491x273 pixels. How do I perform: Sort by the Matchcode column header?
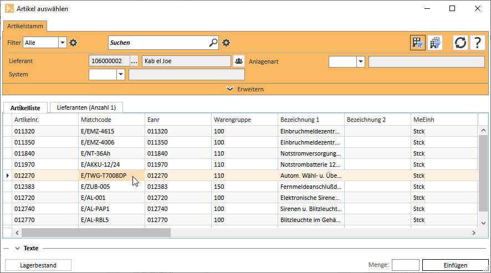coord(111,120)
